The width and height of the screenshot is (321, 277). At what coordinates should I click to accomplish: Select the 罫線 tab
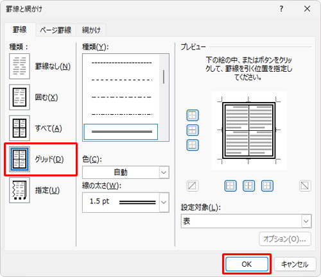pyautogui.click(x=20, y=29)
